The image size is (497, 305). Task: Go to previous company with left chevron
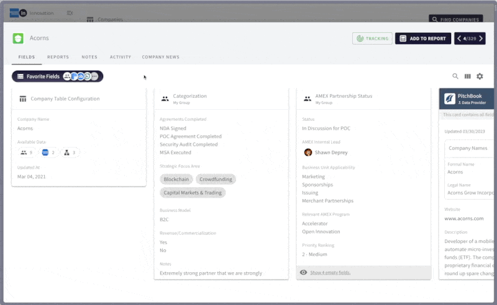pos(460,38)
